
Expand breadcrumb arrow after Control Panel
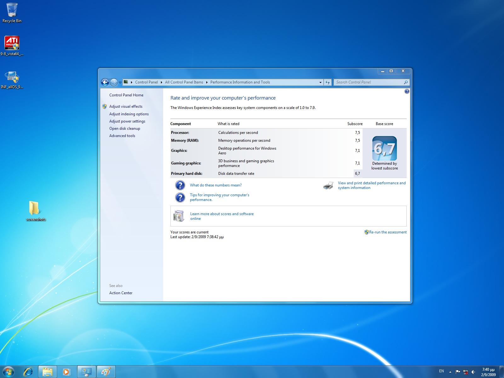click(x=161, y=82)
